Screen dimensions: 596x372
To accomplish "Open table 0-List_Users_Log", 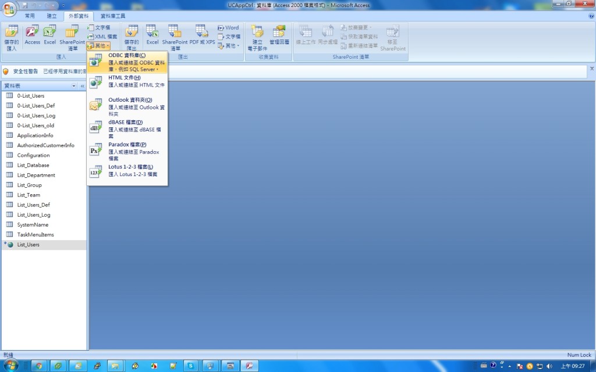I will click(44, 116).
